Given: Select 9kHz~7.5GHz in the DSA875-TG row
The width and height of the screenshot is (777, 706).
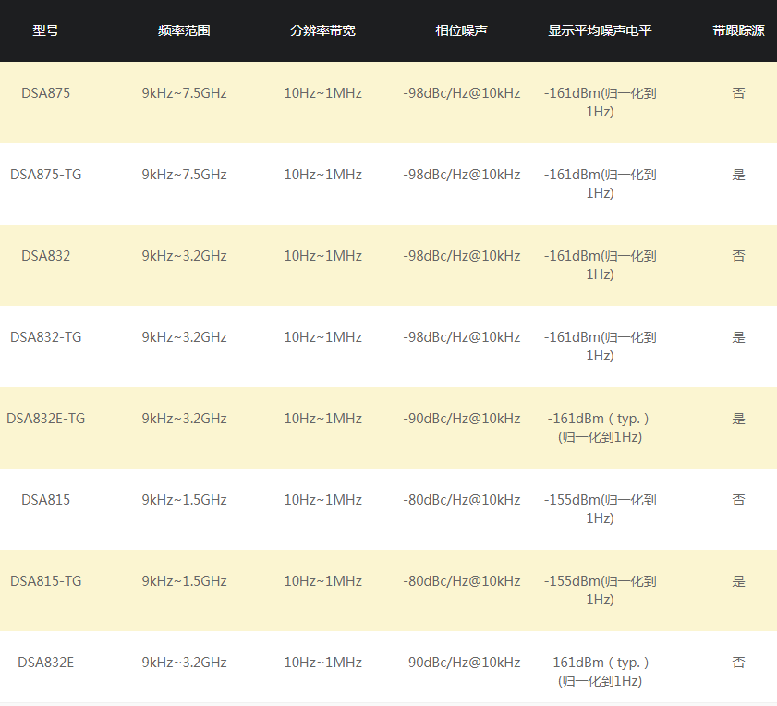Looking at the screenshot, I should click(185, 175).
